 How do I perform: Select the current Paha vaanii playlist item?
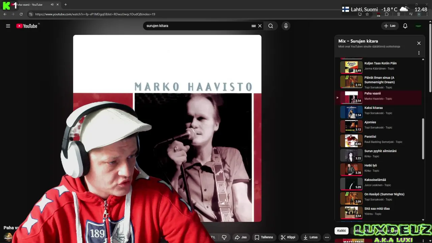point(378,98)
